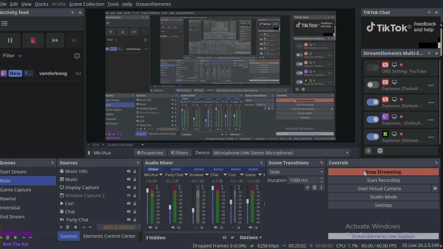Click the Mic/Aux volume fader
Image resolution: width=443 pixels, height=249 pixels.
(147, 191)
